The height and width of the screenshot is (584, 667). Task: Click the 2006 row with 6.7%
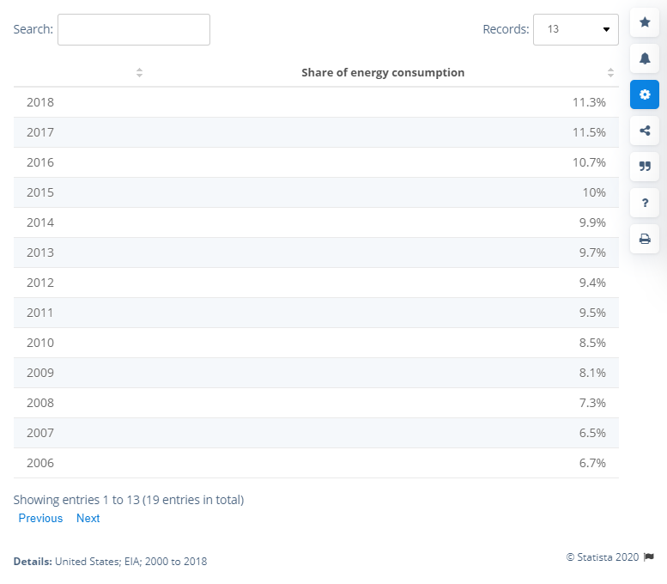coord(315,463)
